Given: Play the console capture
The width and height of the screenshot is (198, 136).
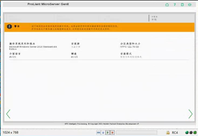Looking at the screenshot, I should click(x=108, y=132).
